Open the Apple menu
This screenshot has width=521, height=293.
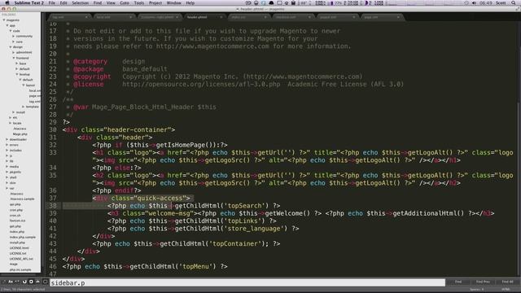click(7, 2)
